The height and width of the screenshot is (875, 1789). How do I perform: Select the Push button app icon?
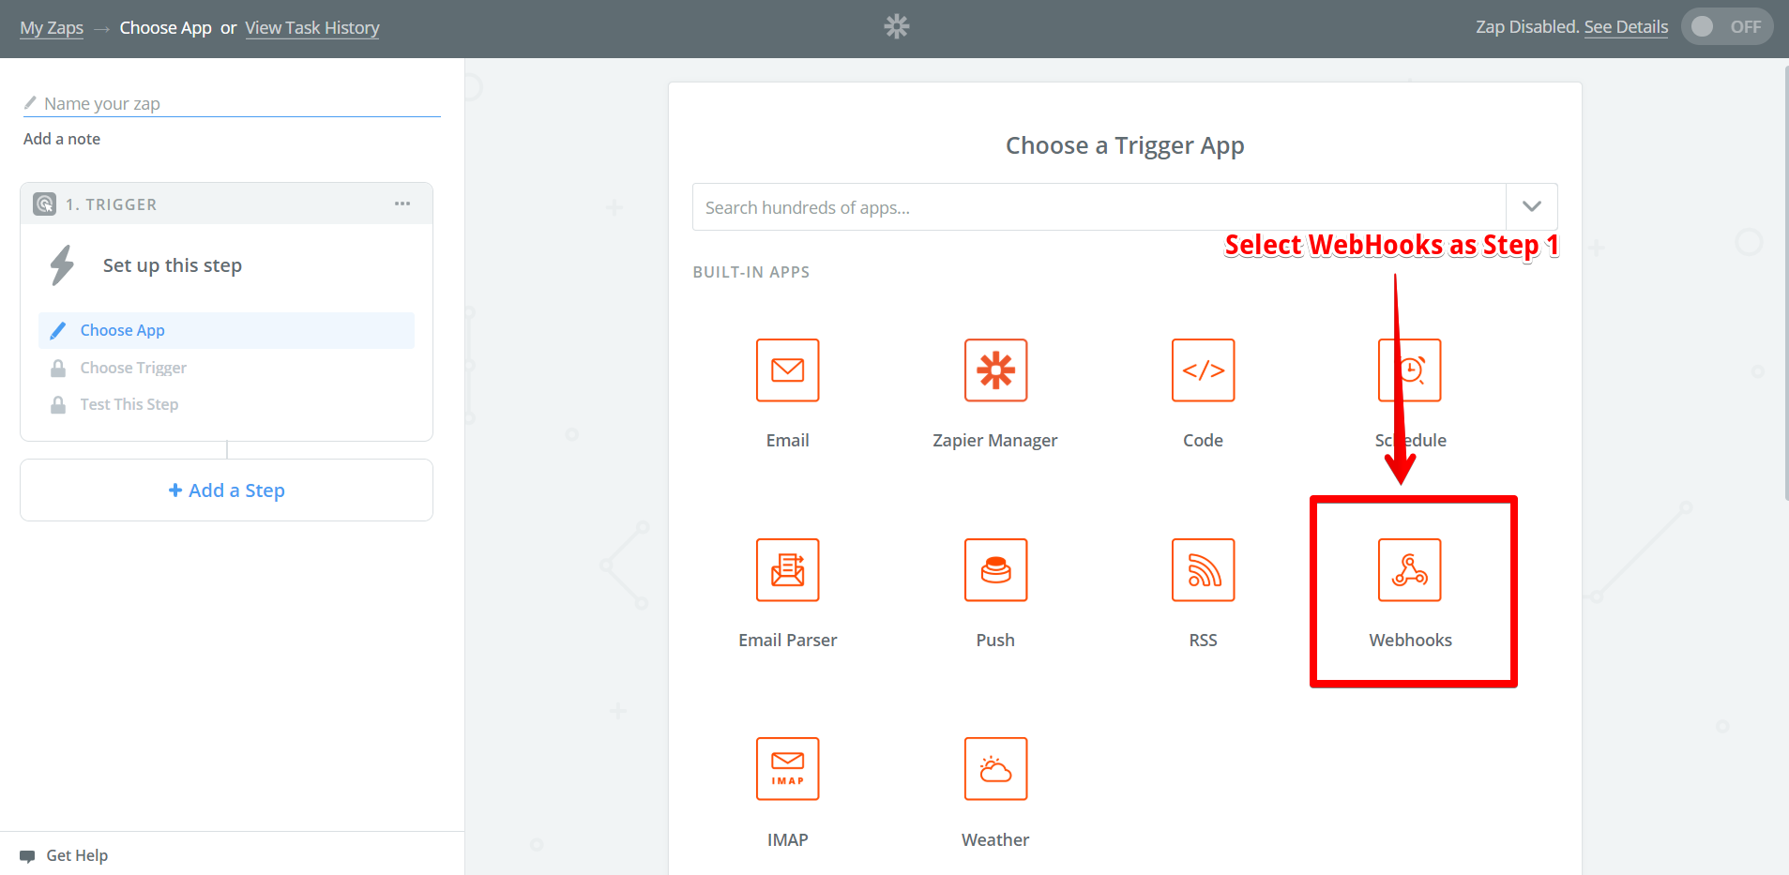click(x=995, y=569)
